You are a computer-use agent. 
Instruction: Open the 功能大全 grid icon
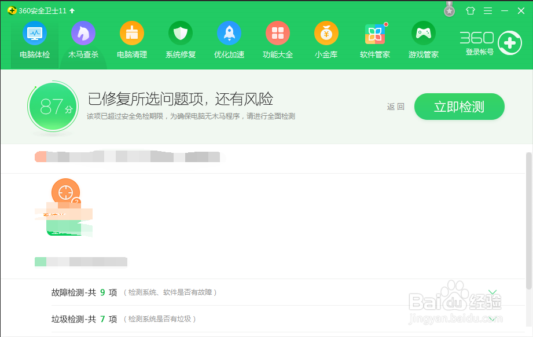[x=278, y=34]
